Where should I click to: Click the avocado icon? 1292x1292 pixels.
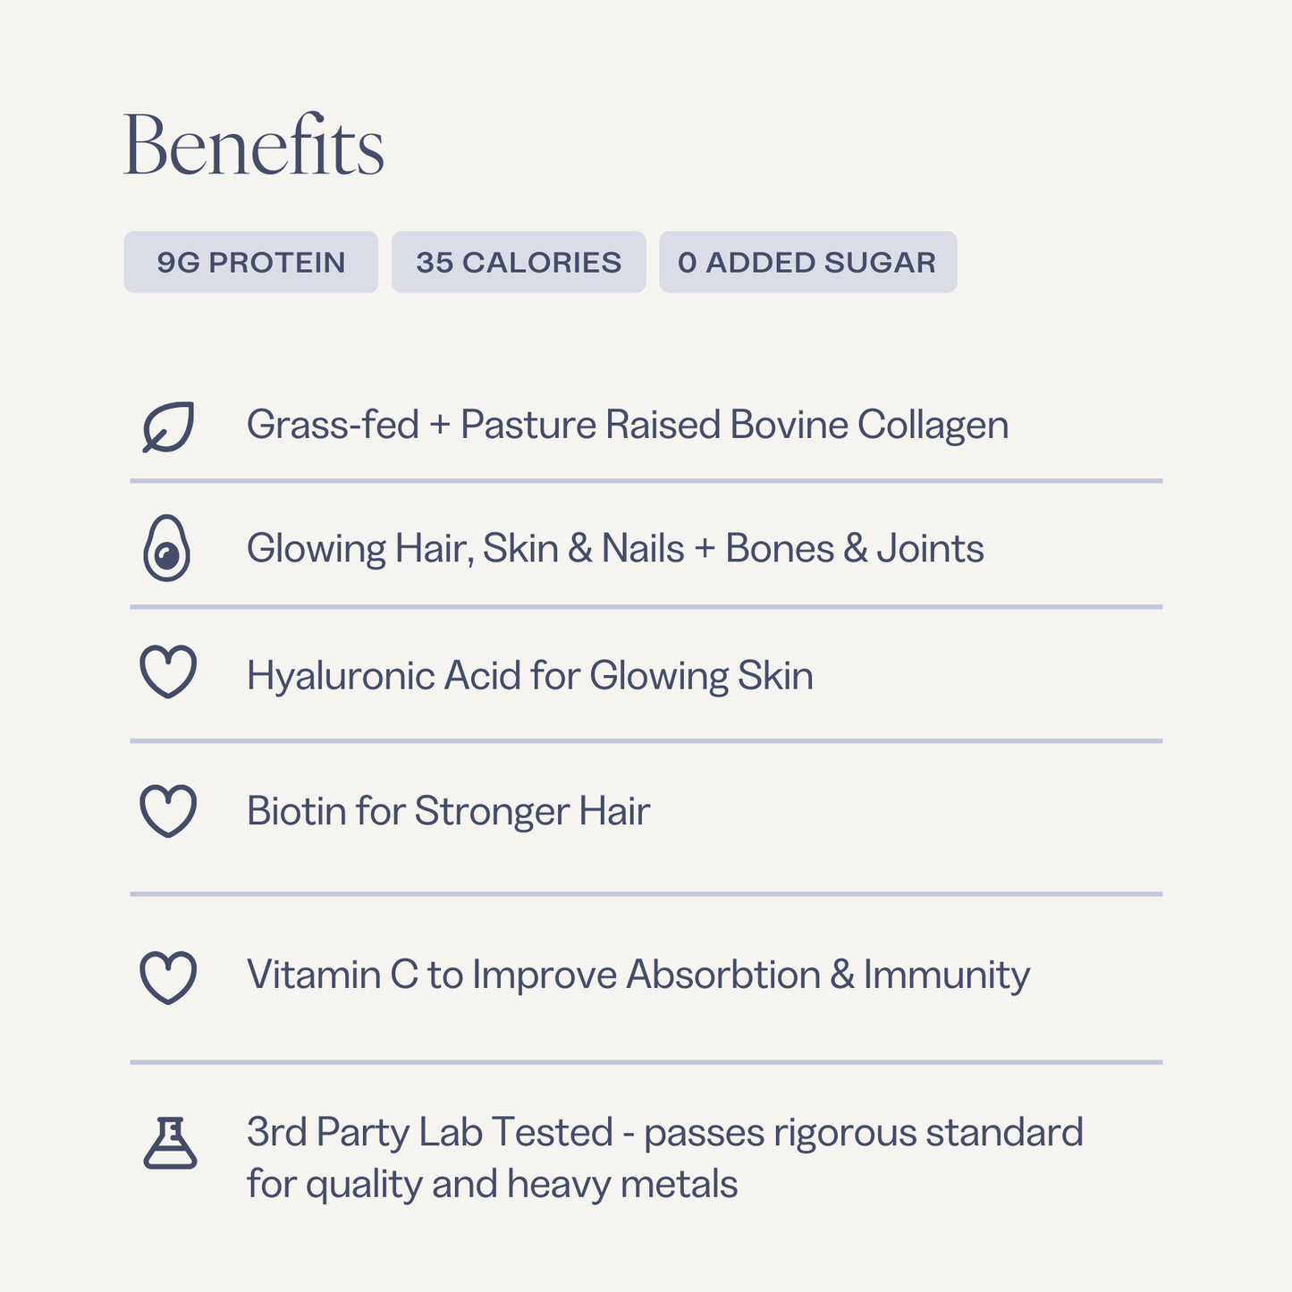tap(167, 549)
